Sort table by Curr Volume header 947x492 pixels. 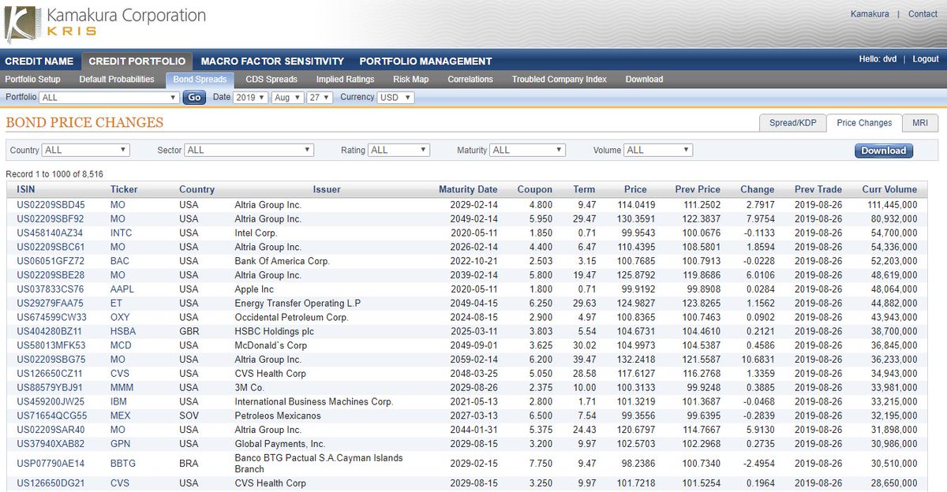(x=889, y=189)
